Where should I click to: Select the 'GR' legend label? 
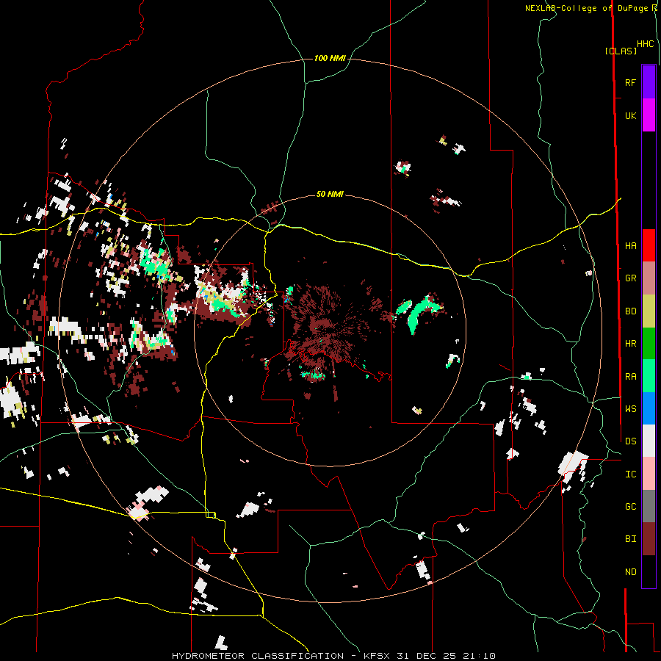pos(630,278)
